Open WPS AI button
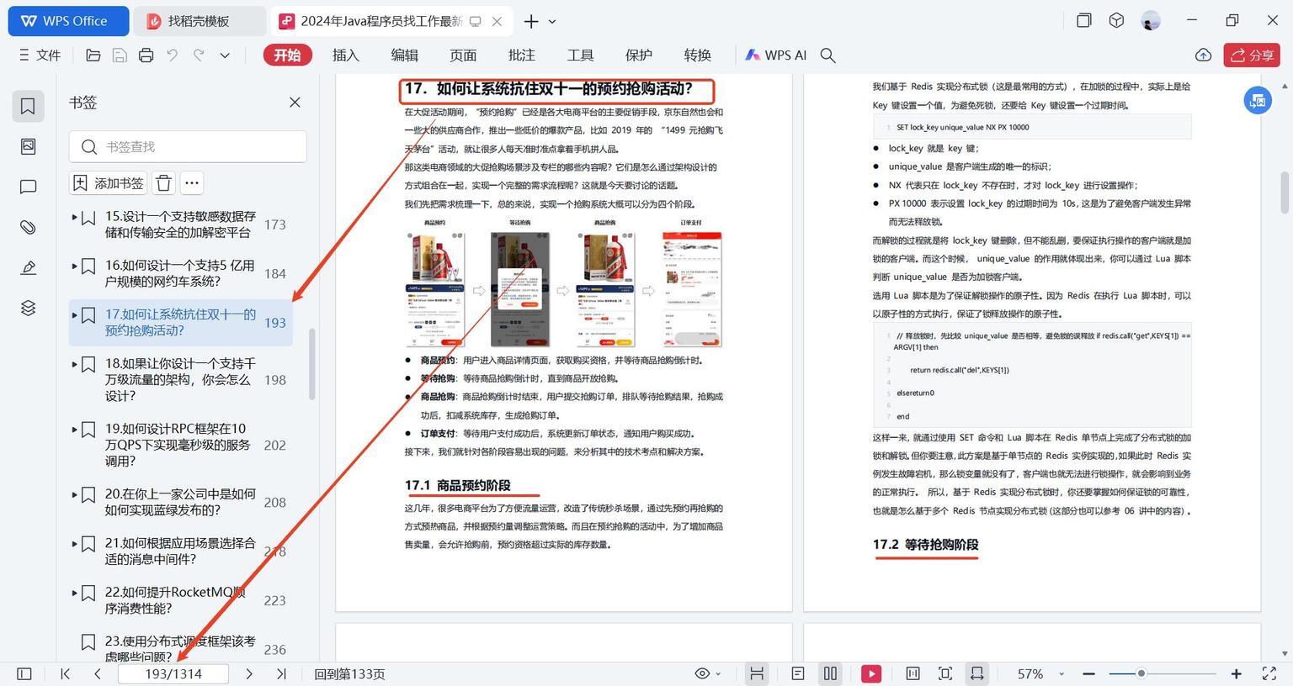This screenshot has width=1293, height=686. pos(775,55)
